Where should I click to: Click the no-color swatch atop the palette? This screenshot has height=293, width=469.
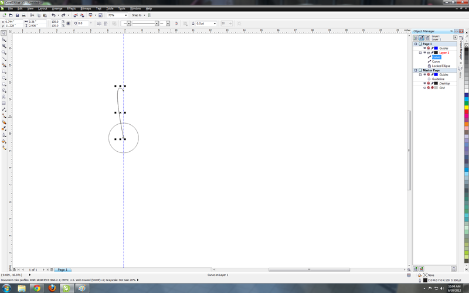coord(466,45)
